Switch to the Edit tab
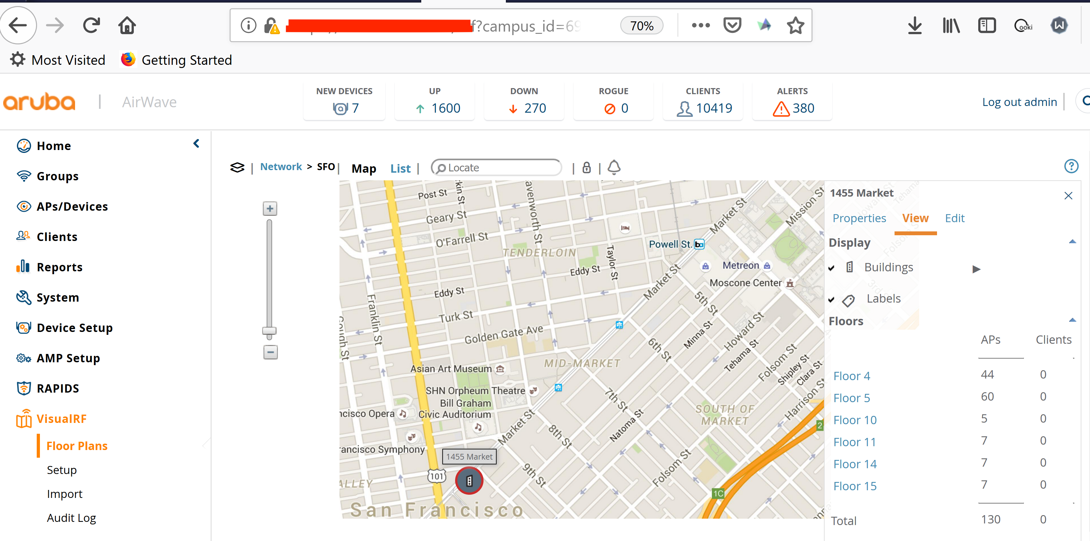Image resolution: width=1090 pixels, height=541 pixels. (955, 218)
